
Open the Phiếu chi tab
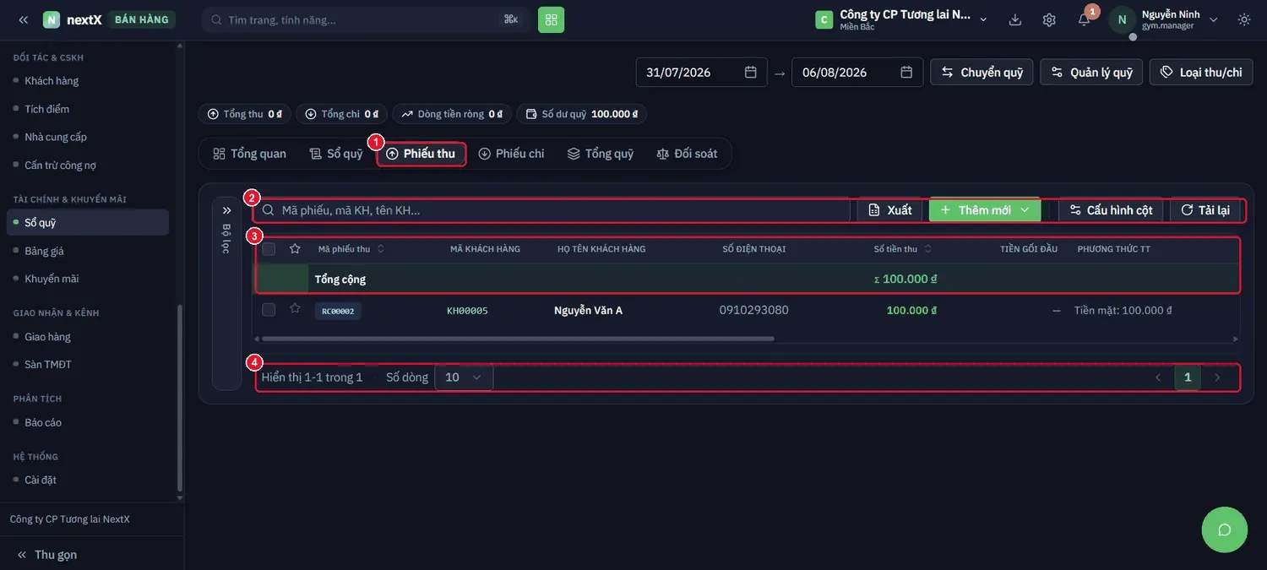[x=512, y=154]
